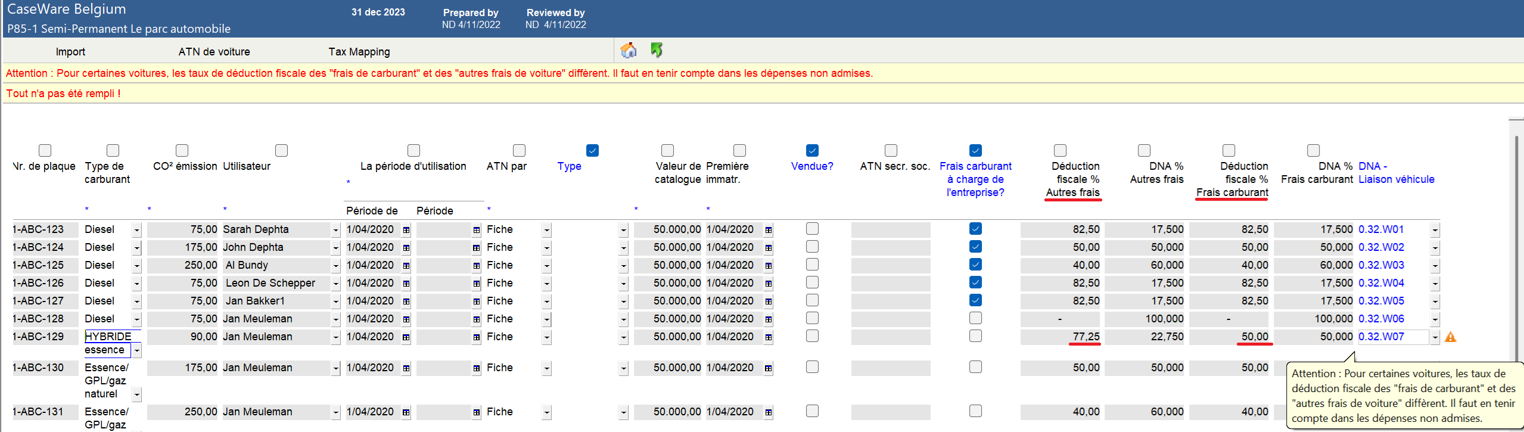
Task: Click the vertical scrollbar on the right
Action: click(1516, 238)
